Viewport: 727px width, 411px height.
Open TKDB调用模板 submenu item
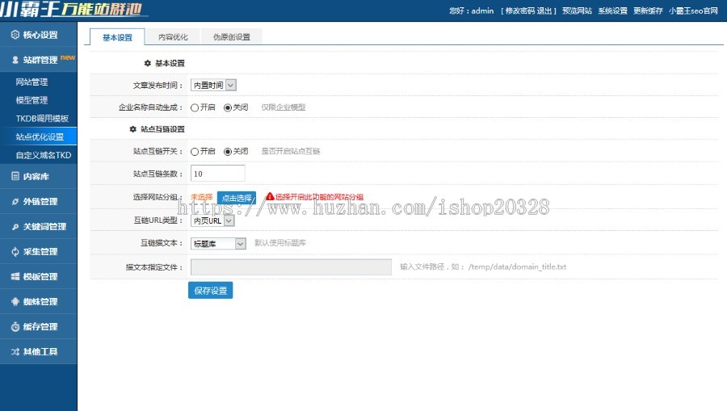pyautogui.click(x=42, y=118)
